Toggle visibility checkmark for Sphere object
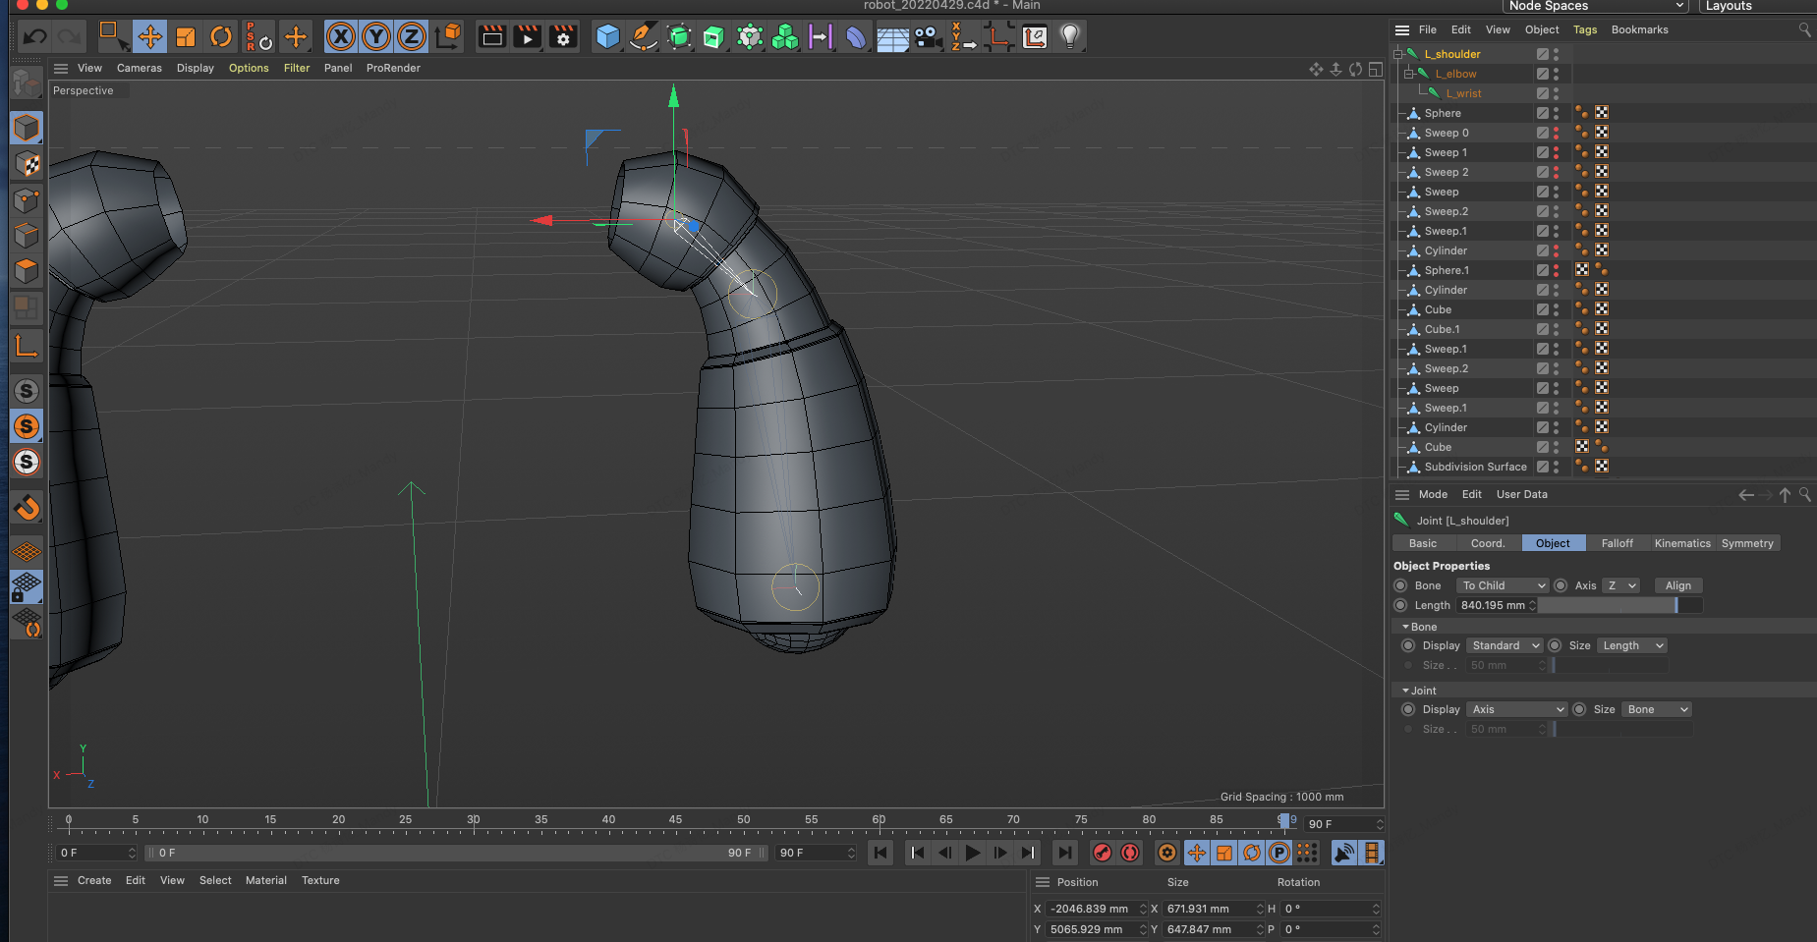 pyautogui.click(x=1543, y=113)
